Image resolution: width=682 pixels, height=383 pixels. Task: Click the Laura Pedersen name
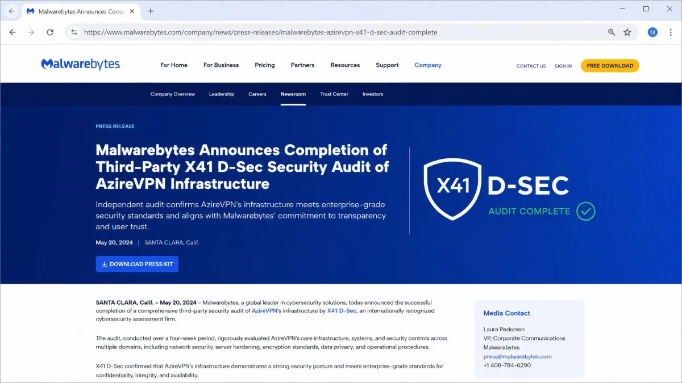point(504,329)
